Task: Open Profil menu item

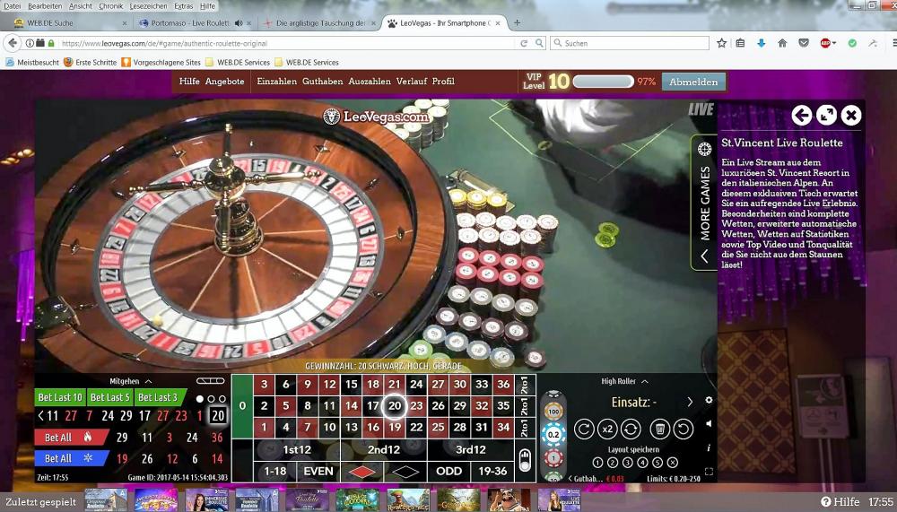Action: tap(443, 82)
